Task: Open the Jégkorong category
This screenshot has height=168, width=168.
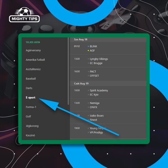Action: 32,126
